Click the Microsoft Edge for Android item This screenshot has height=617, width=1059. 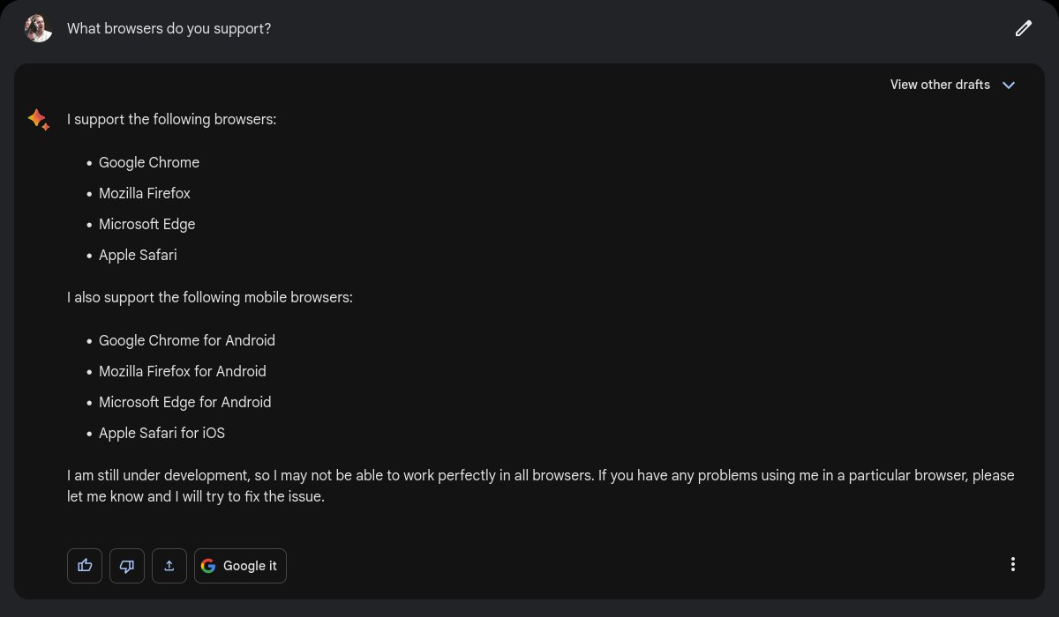pos(185,402)
